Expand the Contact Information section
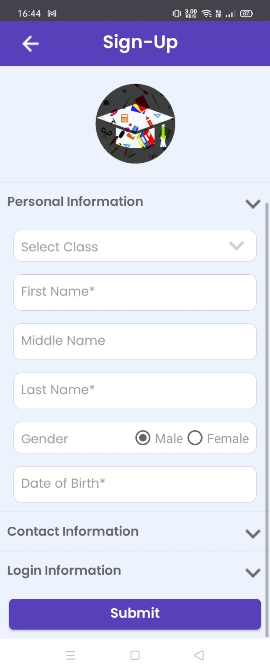270x671 pixels. (x=253, y=533)
